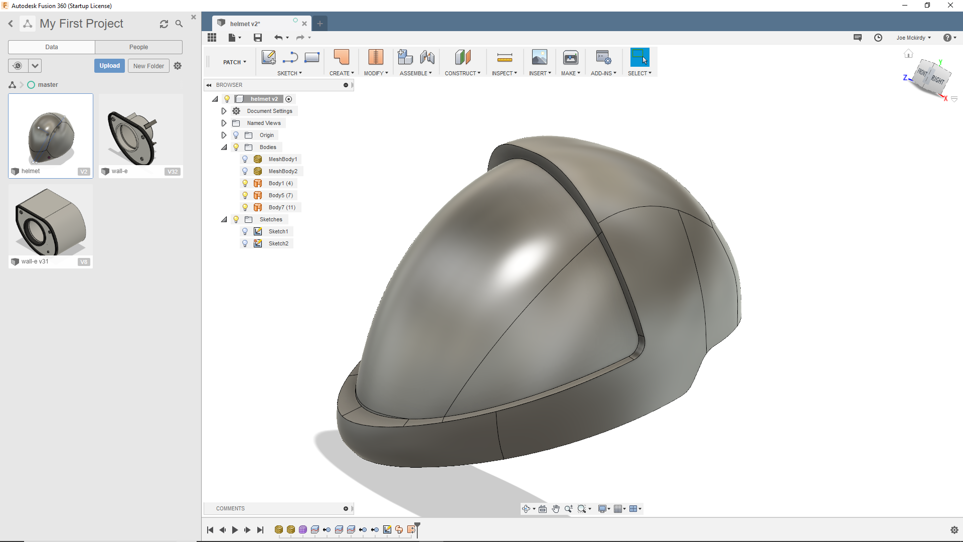Expand the Document Settings node

224,111
